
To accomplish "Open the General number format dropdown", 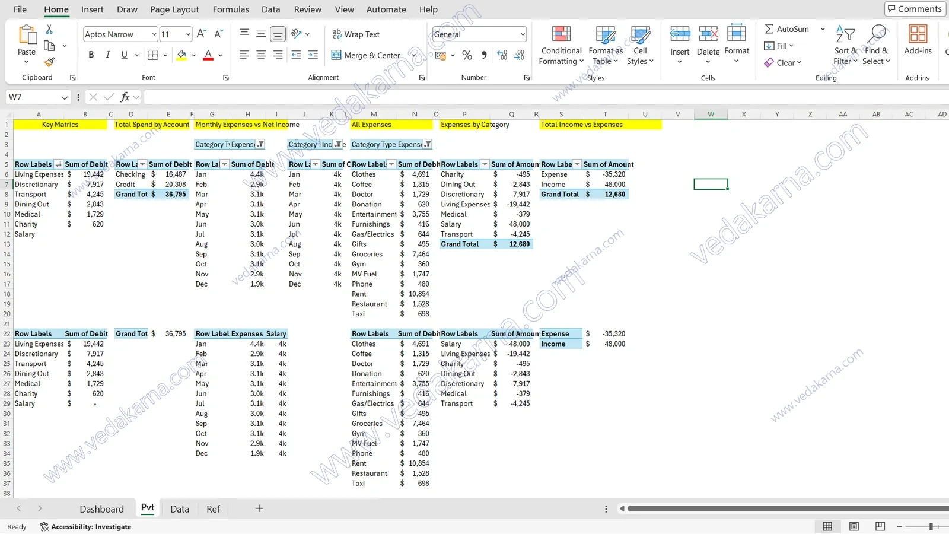I will point(523,34).
